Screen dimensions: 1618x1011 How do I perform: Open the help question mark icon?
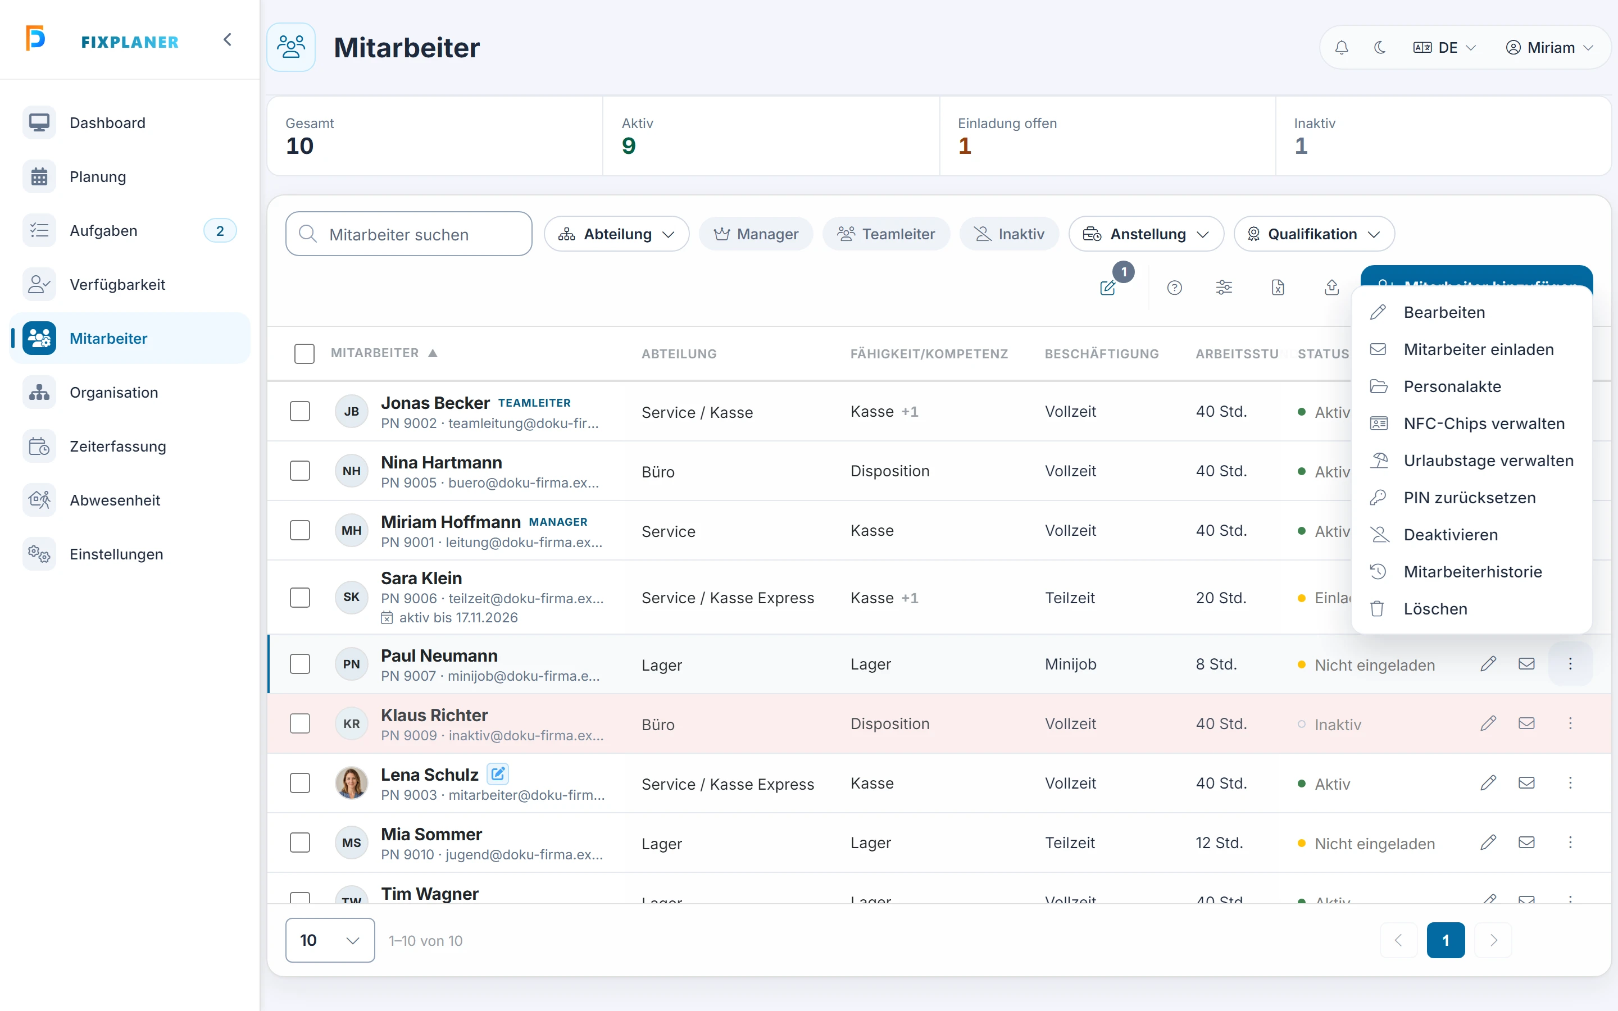click(1174, 288)
